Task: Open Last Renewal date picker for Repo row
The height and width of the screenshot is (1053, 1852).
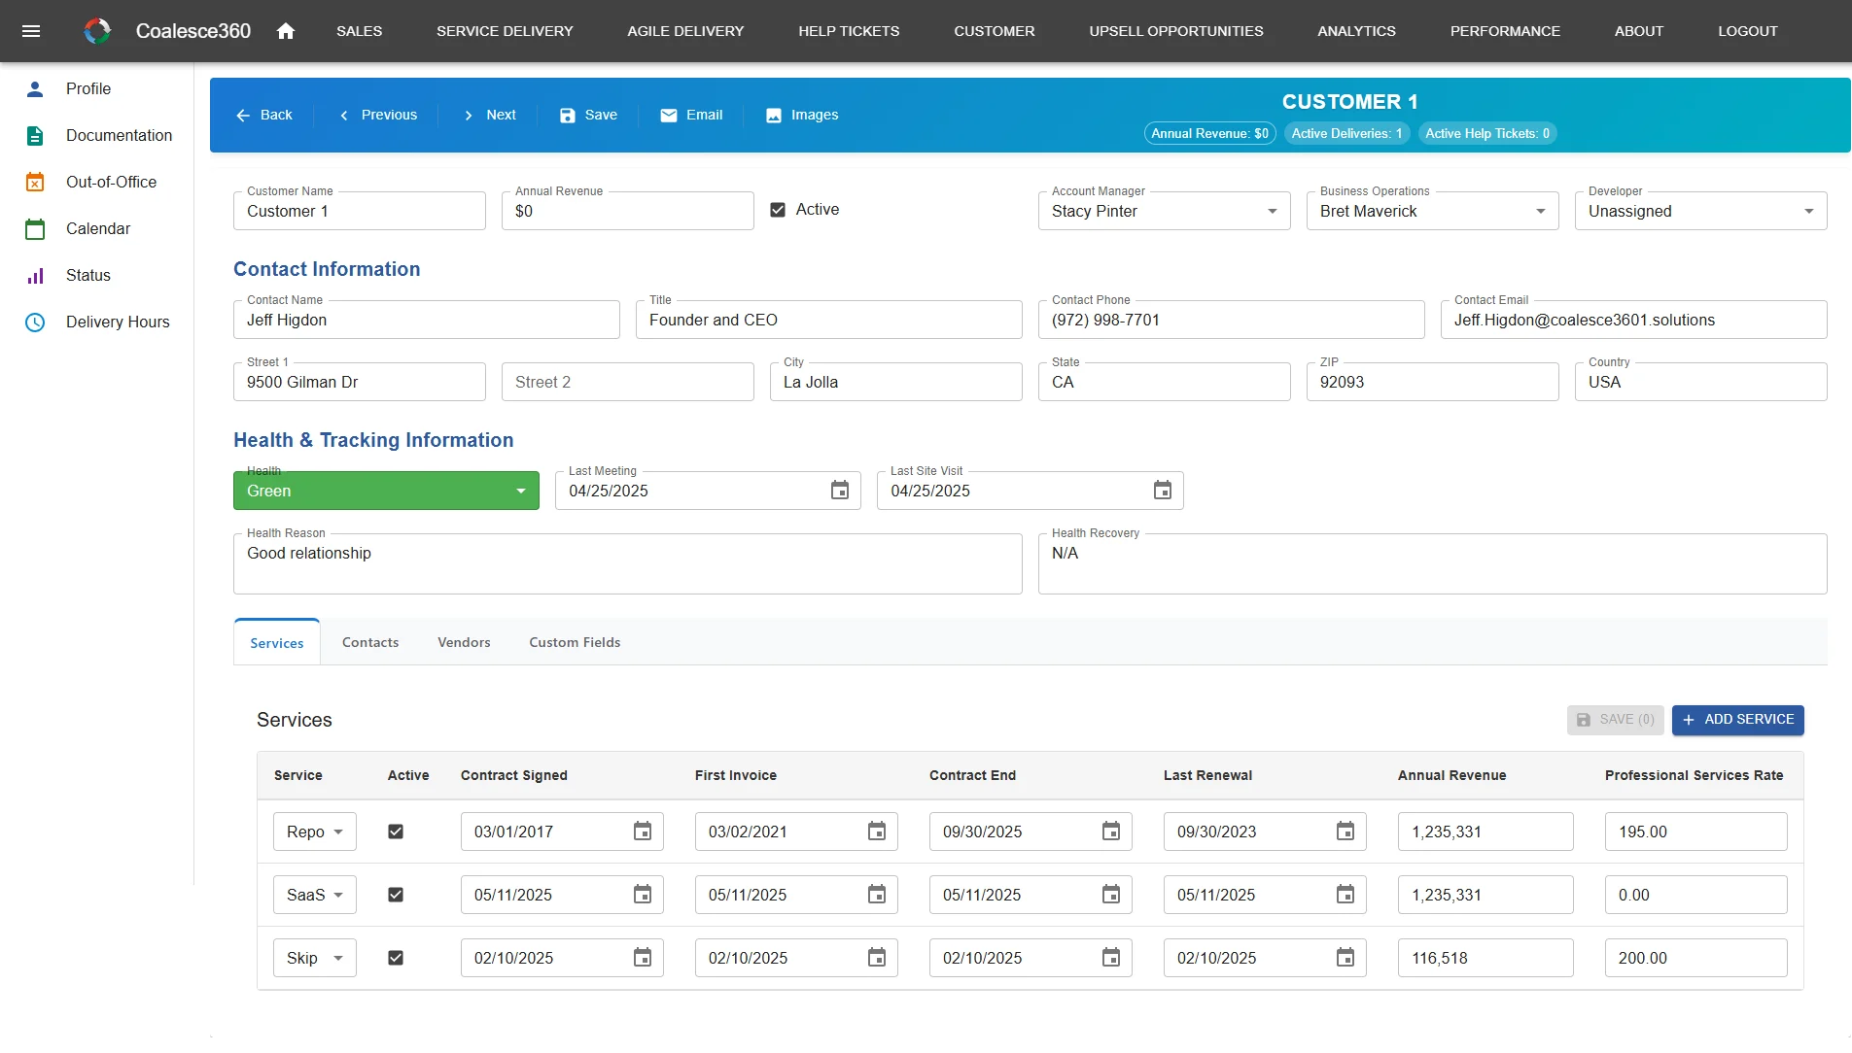Action: (x=1345, y=832)
